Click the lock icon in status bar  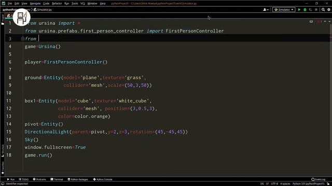click(x=328, y=184)
